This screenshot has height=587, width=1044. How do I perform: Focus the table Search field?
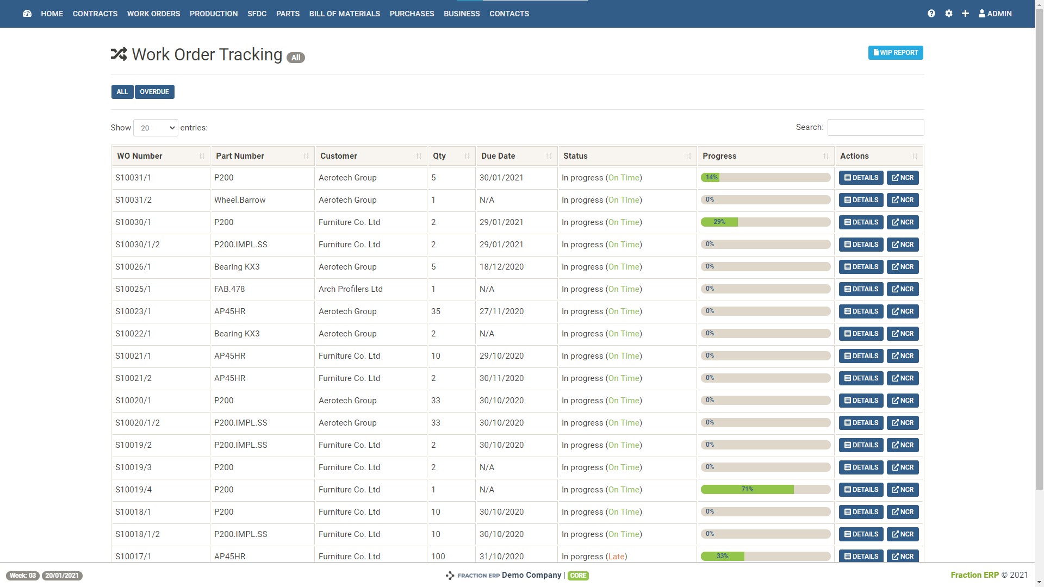[x=875, y=128]
